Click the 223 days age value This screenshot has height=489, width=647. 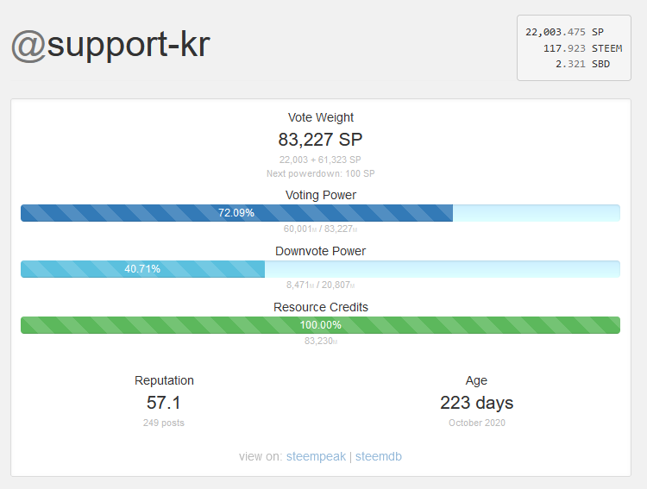pyautogui.click(x=476, y=403)
